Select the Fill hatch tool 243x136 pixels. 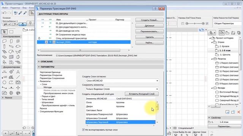click(x=11, y=77)
